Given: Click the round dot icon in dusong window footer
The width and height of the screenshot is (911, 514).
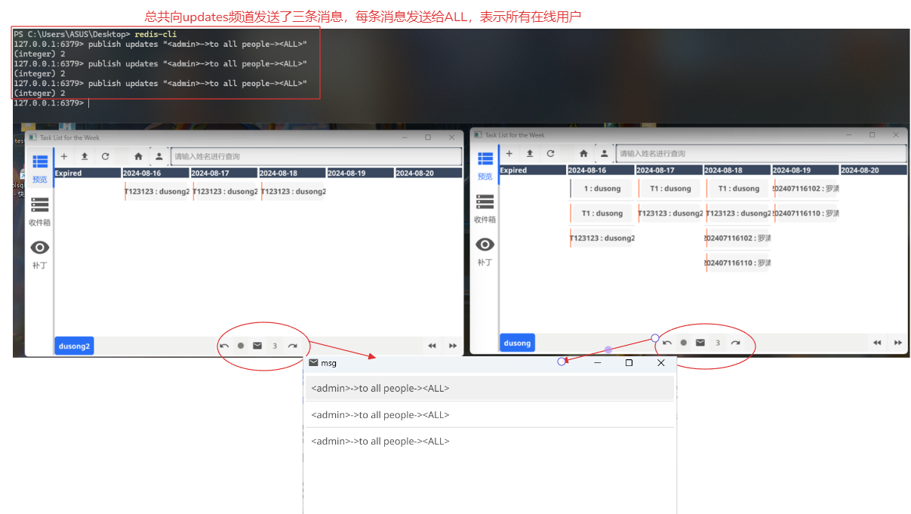Looking at the screenshot, I should click(684, 343).
